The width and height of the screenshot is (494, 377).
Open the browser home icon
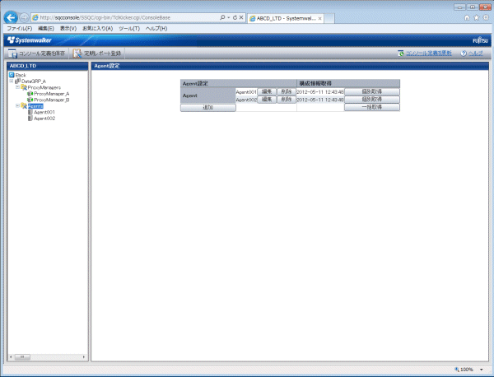(x=467, y=18)
